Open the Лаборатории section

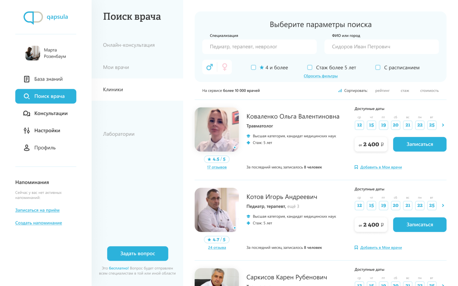(118, 134)
